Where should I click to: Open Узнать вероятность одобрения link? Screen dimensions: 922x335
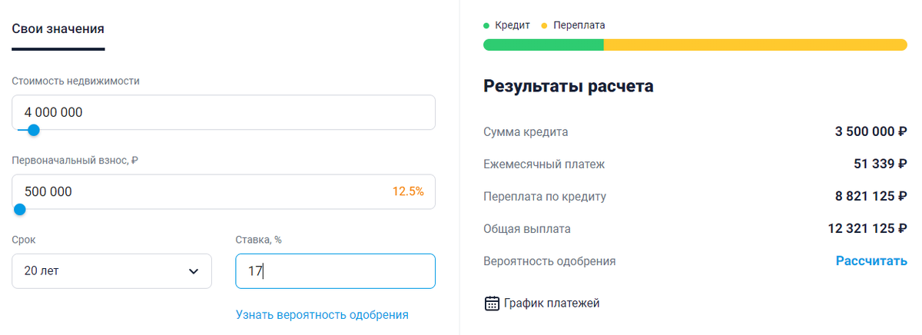point(322,315)
